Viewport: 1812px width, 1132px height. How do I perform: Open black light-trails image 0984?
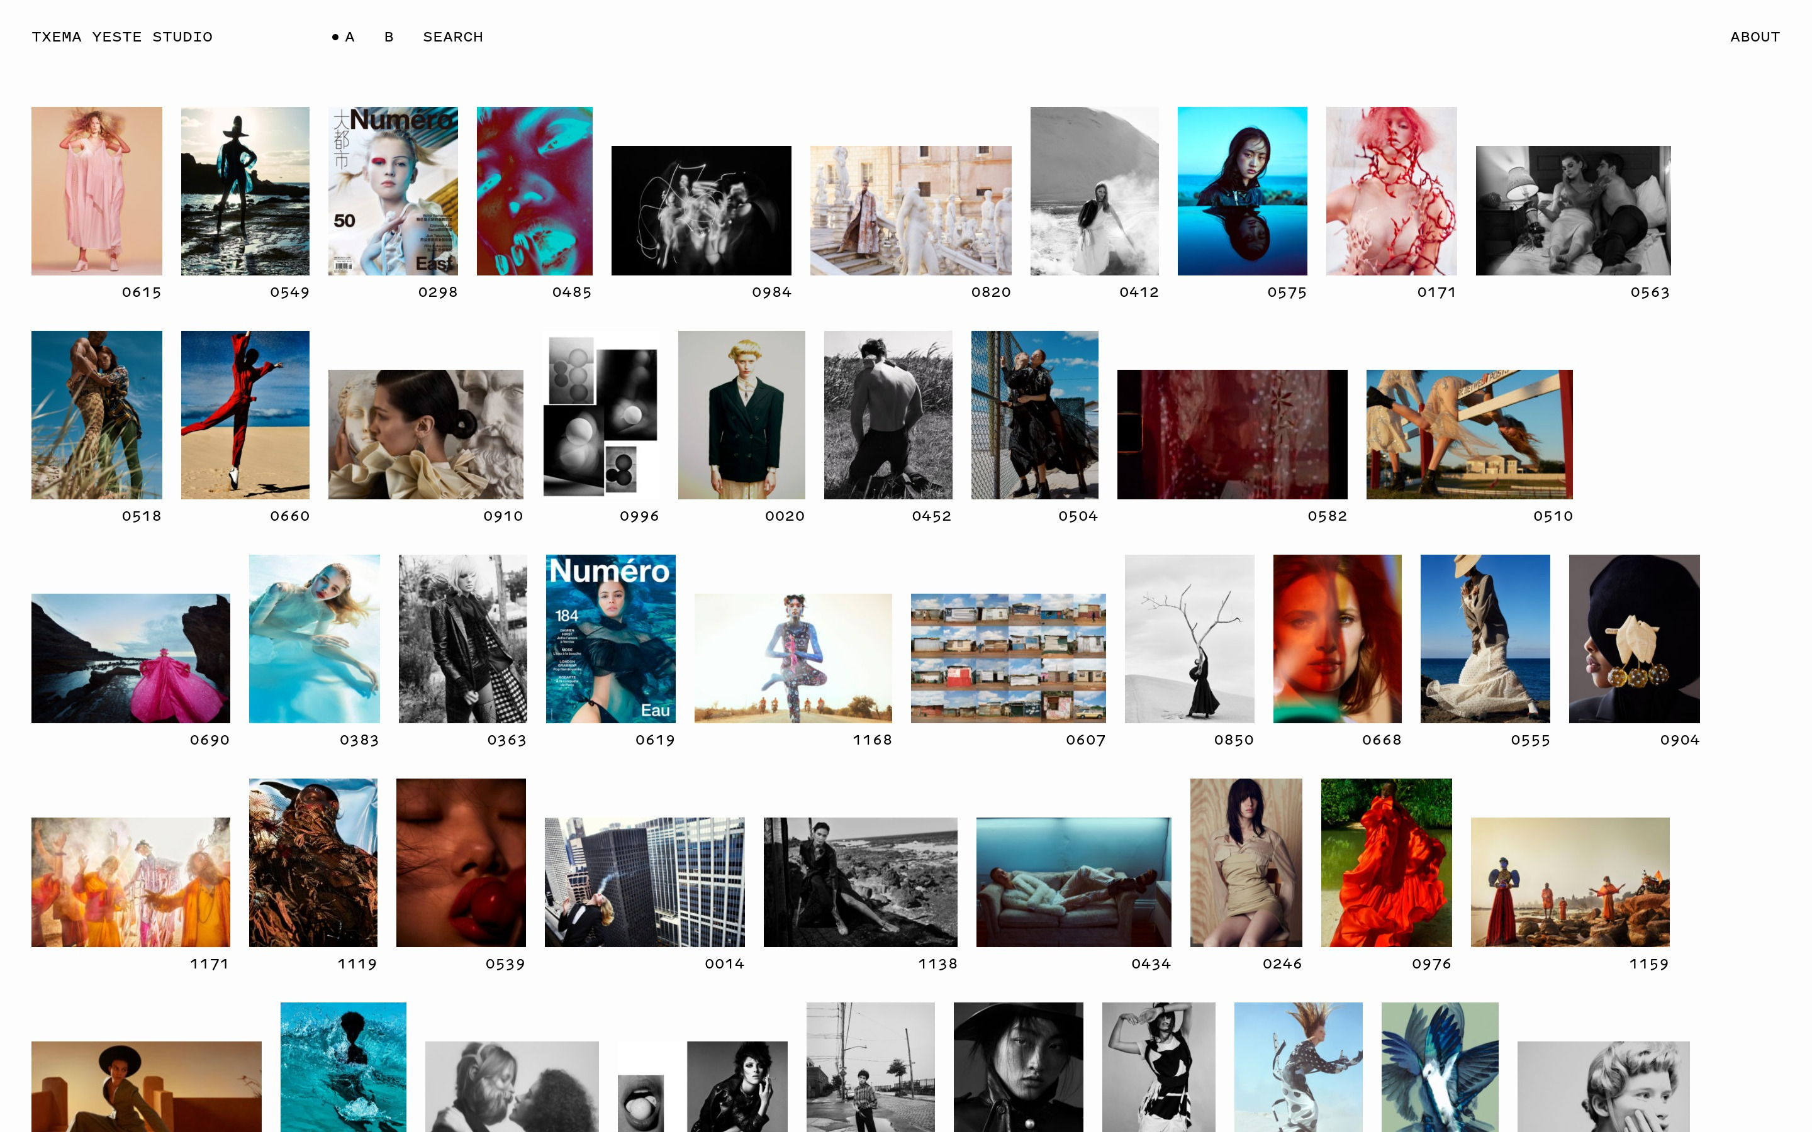click(x=701, y=211)
